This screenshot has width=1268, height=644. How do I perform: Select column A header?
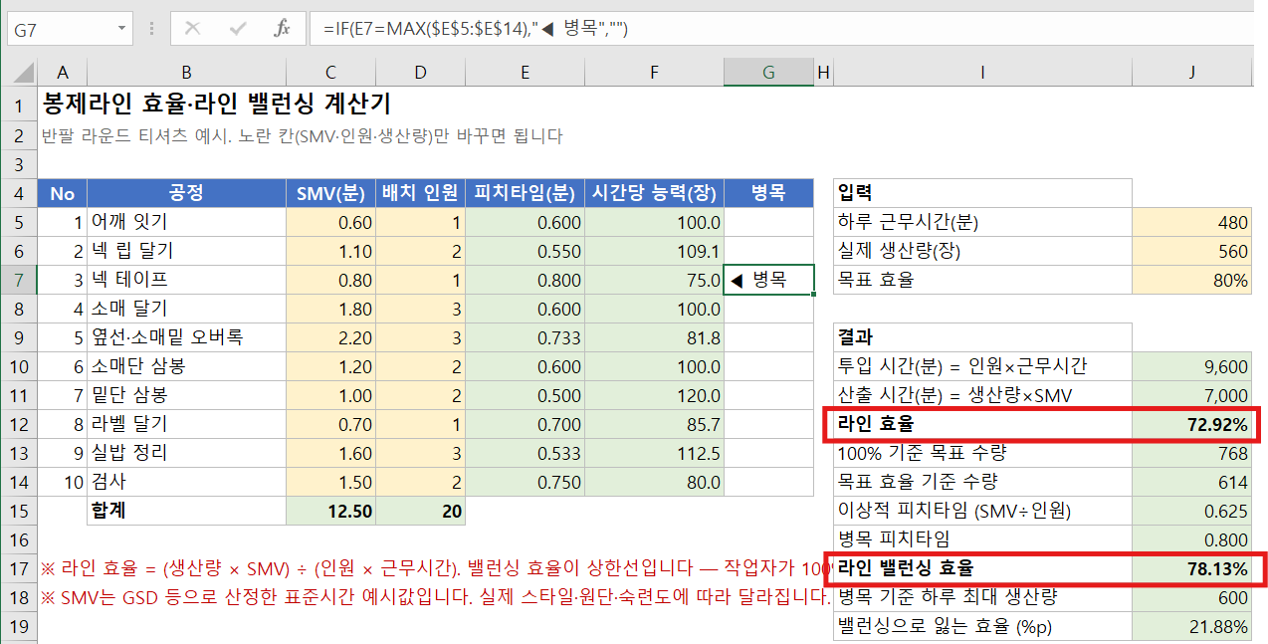[63, 72]
